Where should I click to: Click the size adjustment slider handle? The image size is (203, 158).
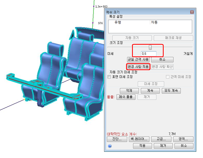[150, 47]
